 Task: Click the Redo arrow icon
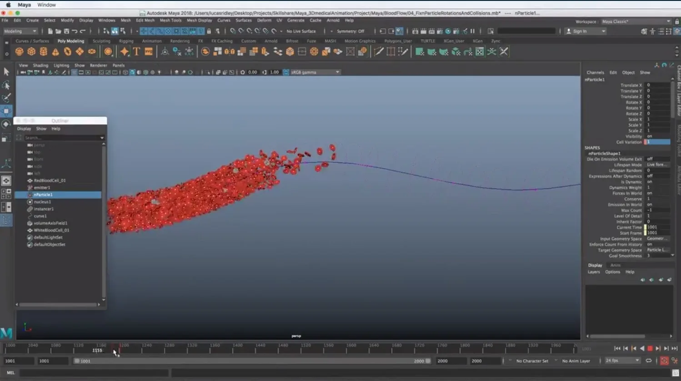[83, 31]
